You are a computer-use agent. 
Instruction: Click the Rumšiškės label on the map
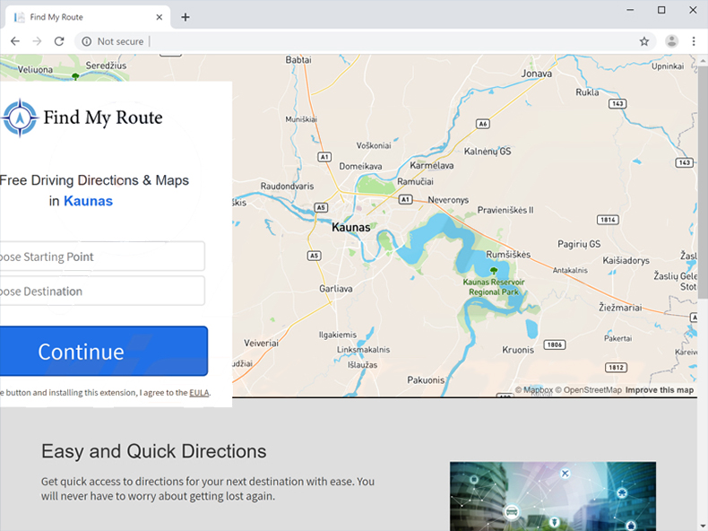click(508, 255)
